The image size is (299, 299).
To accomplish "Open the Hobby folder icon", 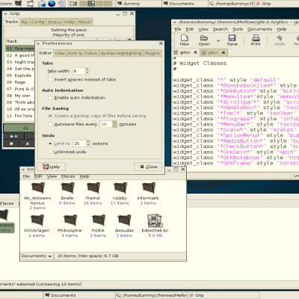I will click(x=120, y=188).
